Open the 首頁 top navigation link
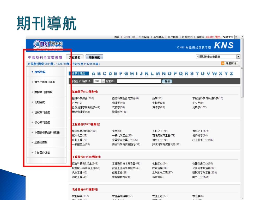The image size is (267, 200). click(117, 37)
